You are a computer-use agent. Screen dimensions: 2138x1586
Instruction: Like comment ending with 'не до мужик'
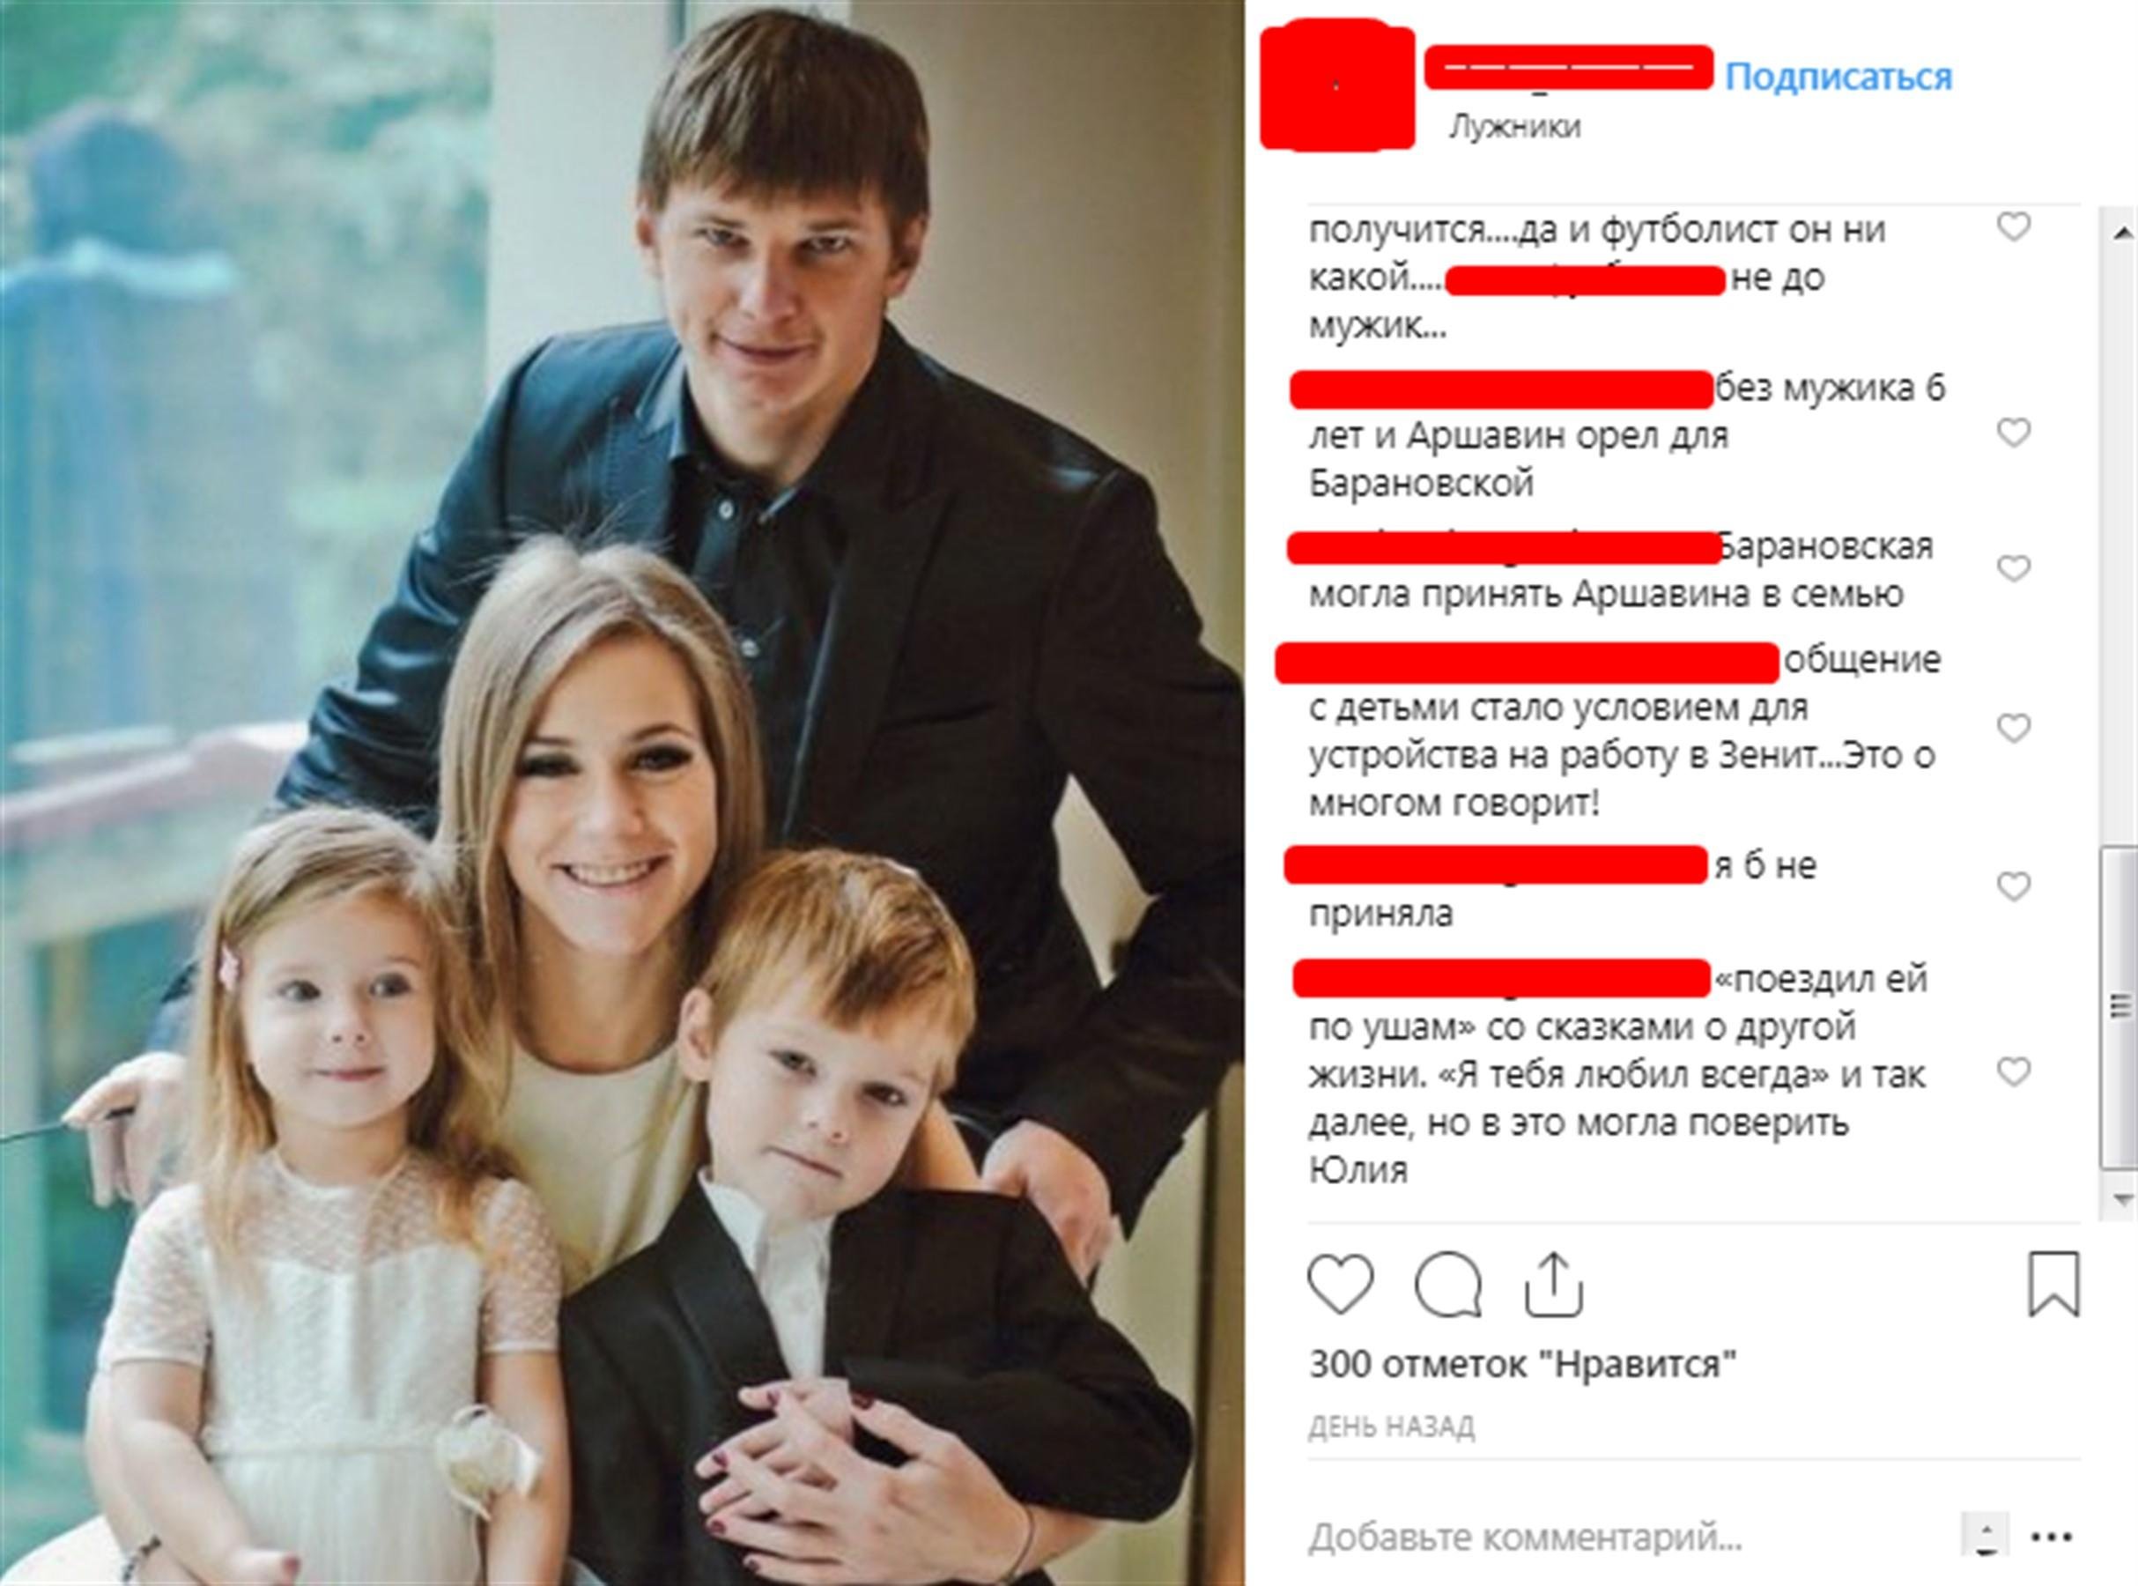[x=2014, y=227]
